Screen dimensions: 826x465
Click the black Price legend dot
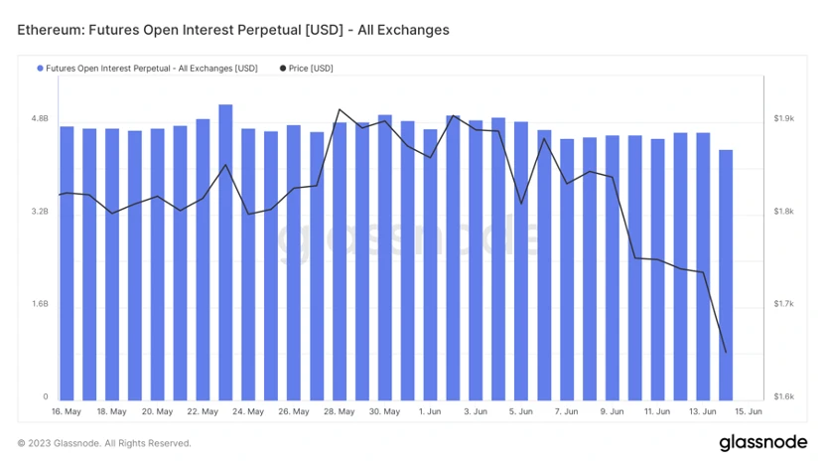coord(283,69)
